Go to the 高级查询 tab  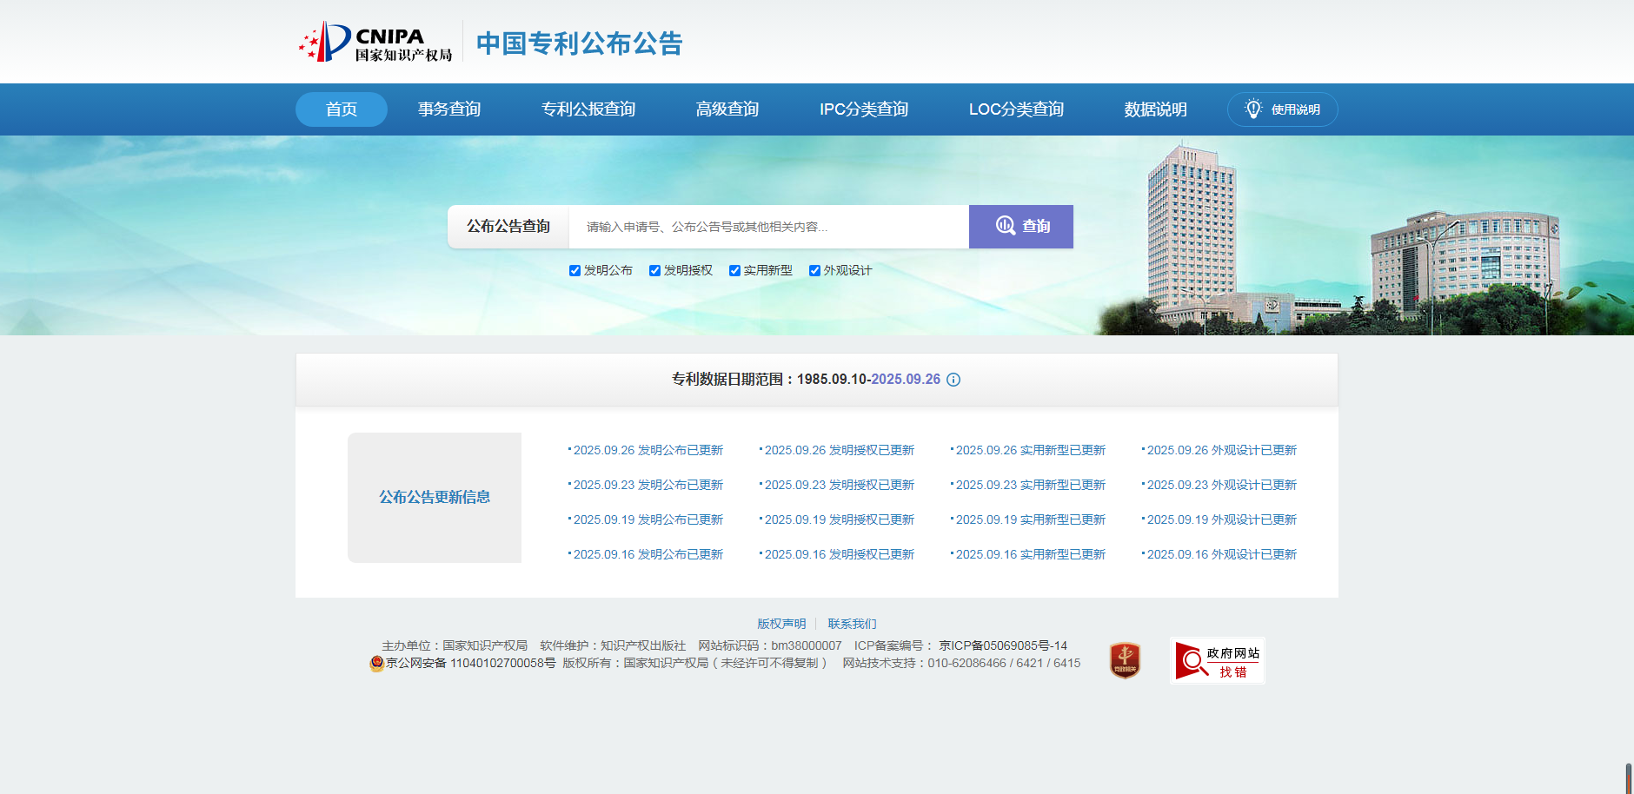click(727, 109)
